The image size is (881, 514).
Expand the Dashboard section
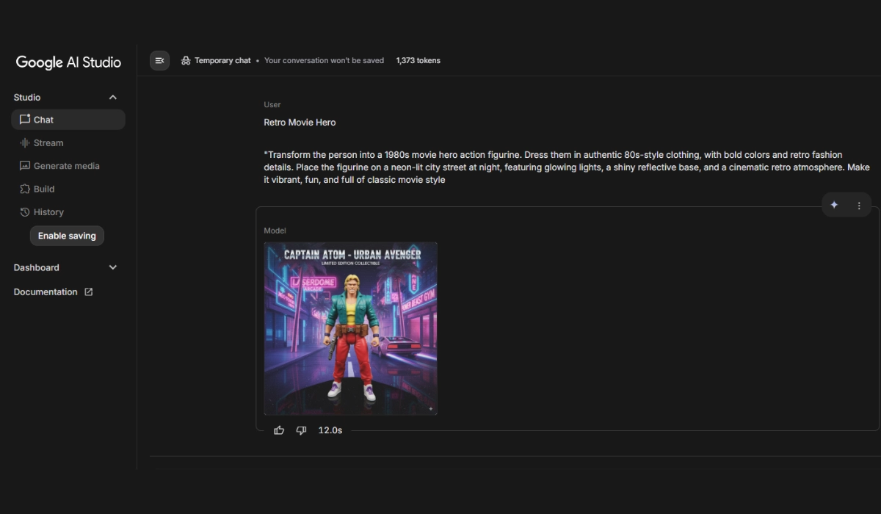[112, 268]
